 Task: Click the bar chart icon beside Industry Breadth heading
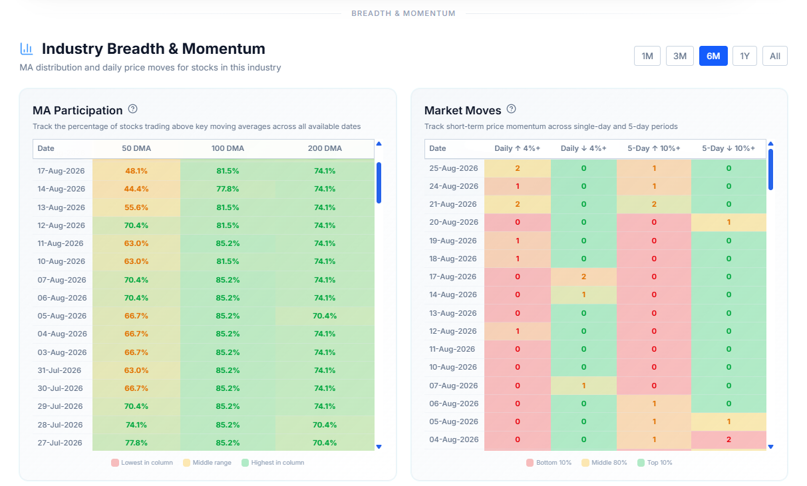coord(27,49)
